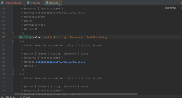Click line number 224 in the gutter
The height and width of the screenshot is (98, 182).
pos(3,8)
